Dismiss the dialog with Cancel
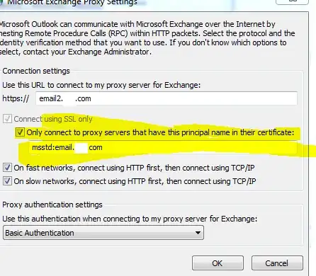 pos(277,263)
